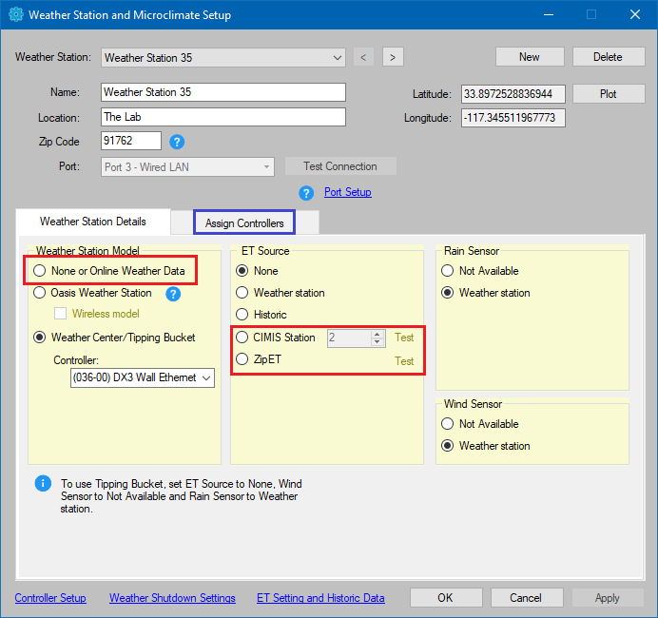
Task: Select CIMIS Station radio button
Action: (242, 338)
